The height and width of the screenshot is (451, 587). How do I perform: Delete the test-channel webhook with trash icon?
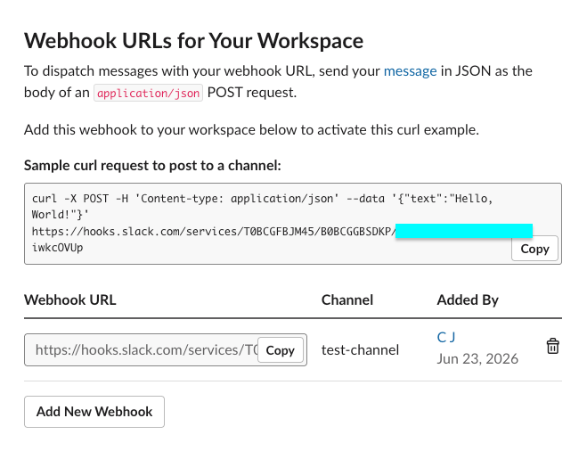coord(552,346)
